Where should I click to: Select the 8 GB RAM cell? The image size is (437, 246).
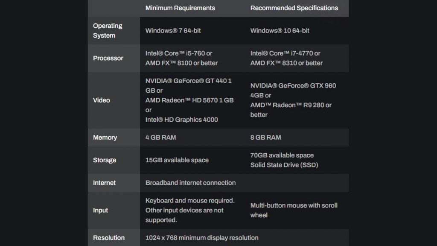point(265,138)
